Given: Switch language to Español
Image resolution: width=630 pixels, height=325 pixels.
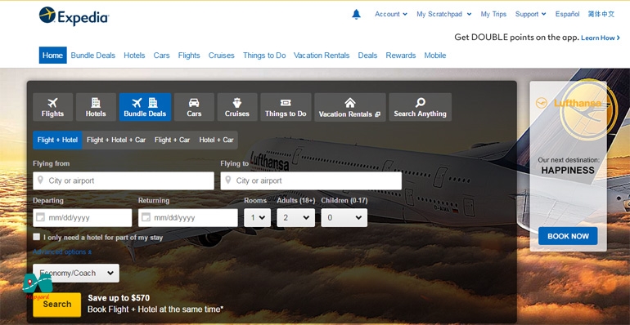Looking at the screenshot, I should click(x=567, y=14).
